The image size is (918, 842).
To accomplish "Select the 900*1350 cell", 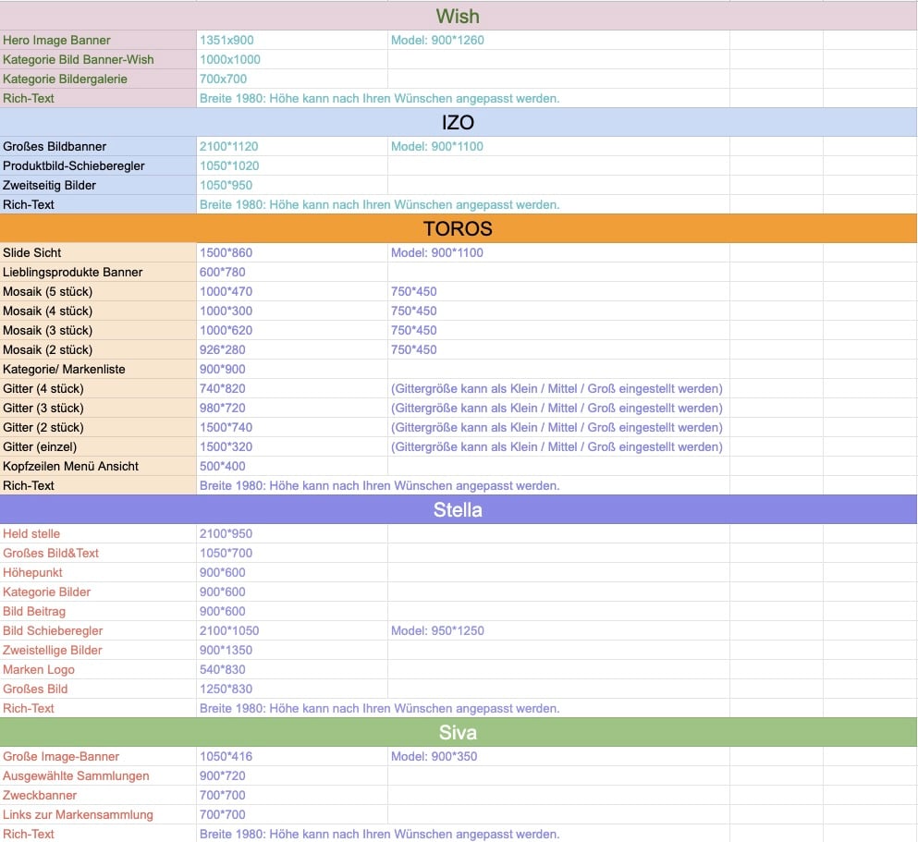I will 291,650.
